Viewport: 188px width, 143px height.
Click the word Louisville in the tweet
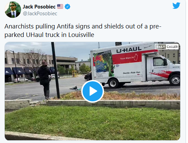click(x=81, y=35)
